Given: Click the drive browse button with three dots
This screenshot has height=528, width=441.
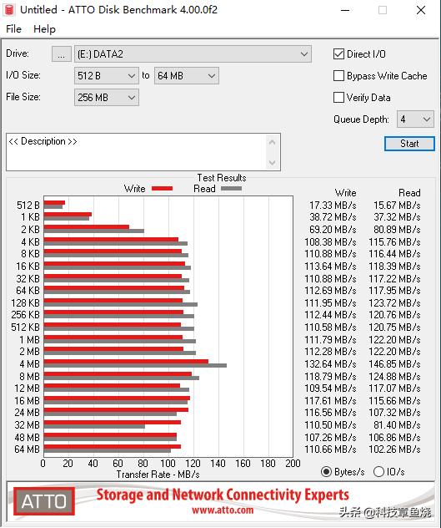Looking at the screenshot, I should point(61,54).
